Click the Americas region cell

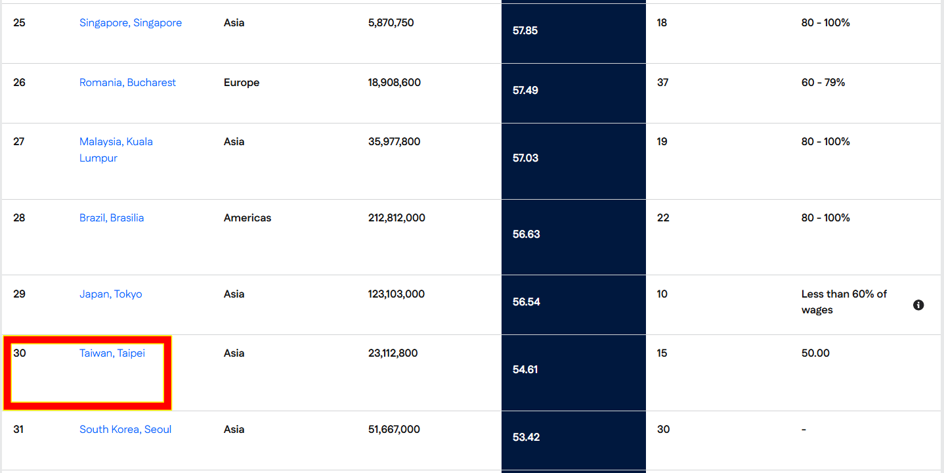coord(247,218)
